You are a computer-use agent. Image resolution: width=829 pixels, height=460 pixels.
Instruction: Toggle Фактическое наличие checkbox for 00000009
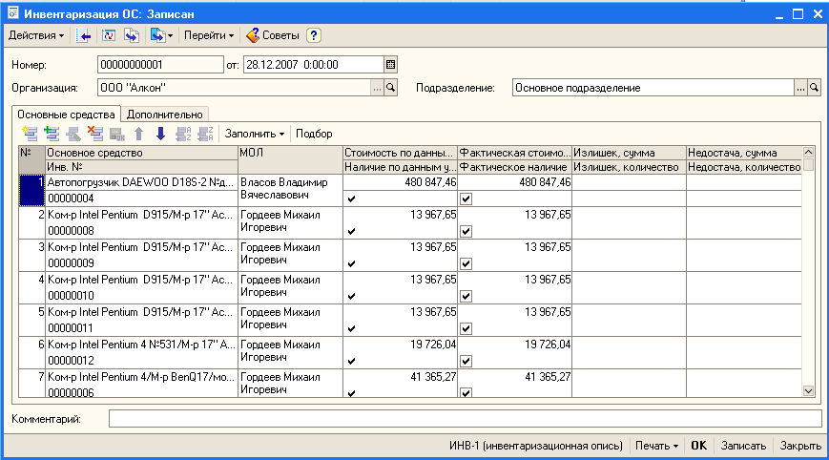[466, 263]
